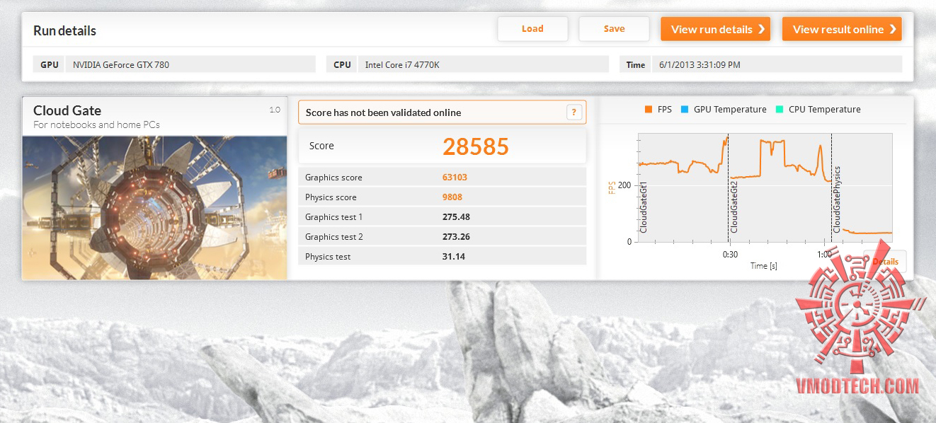The image size is (936, 423).
Task: Click the Physics score value 9808
Action: 452,197
